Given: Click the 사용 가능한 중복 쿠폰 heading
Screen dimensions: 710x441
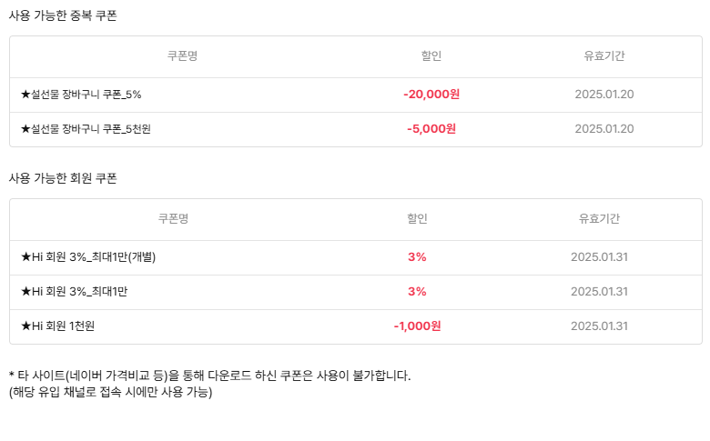Looking at the screenshot, I should click(63, 15).
